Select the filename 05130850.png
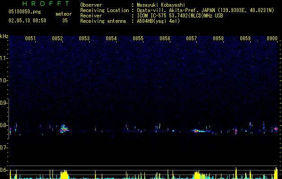282x179 pixels. 25,12
